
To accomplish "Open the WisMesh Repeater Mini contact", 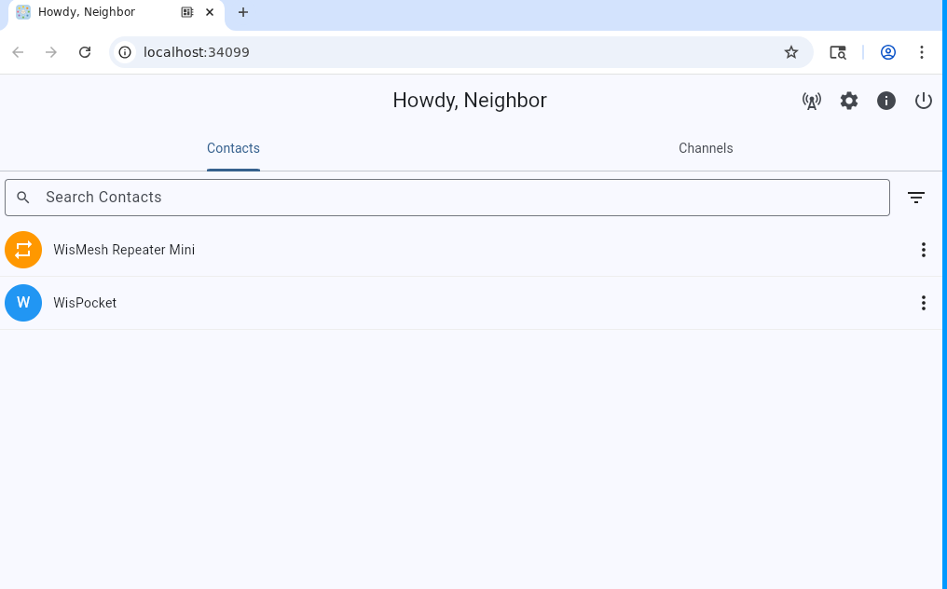I will [124, 250].
